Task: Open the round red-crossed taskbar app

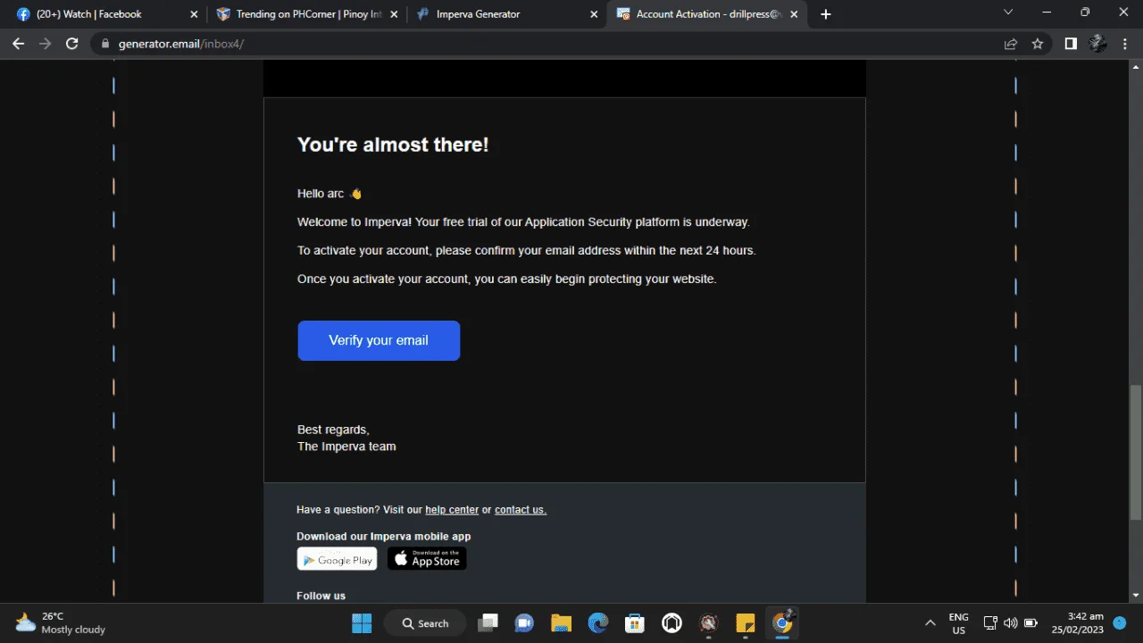Action: (709, 623)
